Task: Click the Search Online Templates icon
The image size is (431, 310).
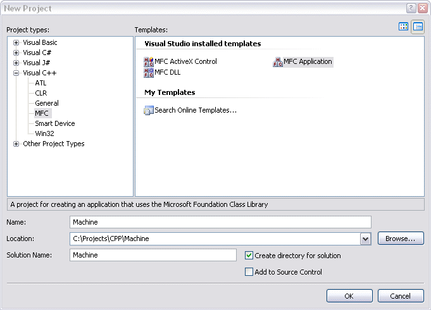Action: coord(149,110)
